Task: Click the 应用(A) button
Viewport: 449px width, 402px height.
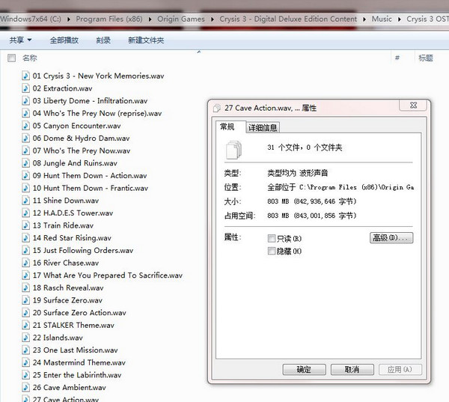Action: [400, 370]
